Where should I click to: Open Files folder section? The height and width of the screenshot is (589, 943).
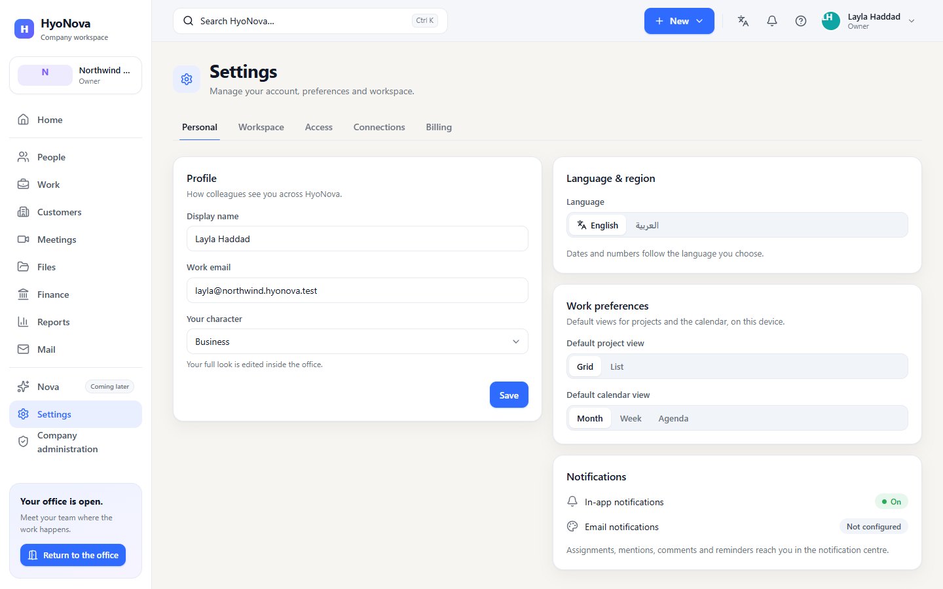[x=75, y=267]
